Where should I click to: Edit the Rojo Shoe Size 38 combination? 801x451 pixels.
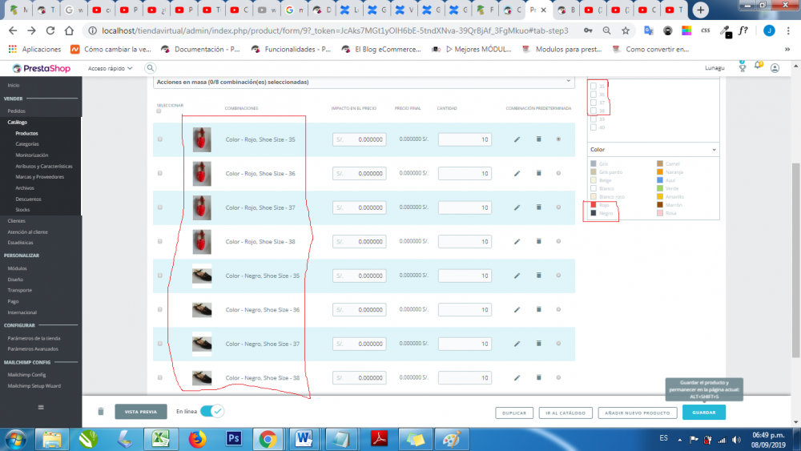click(x=517, y=242)
